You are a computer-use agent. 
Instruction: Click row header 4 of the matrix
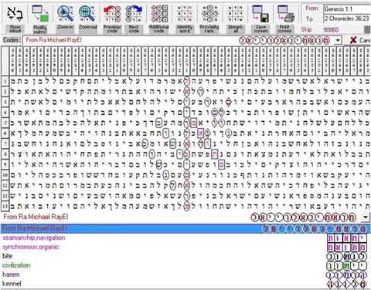click(x=5, y=113)
